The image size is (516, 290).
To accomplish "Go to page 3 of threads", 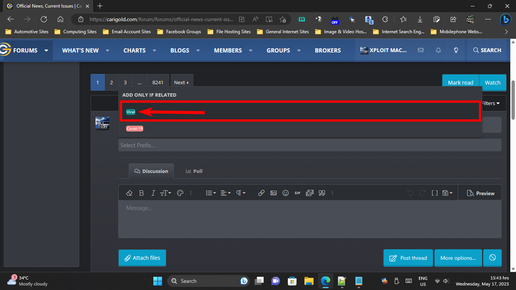I will click(x=125, y=82).
